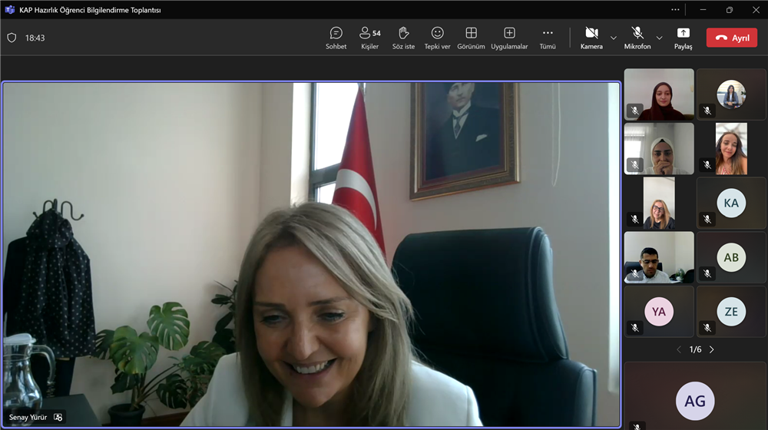
Task: Open the Sohbet chat panel
Action: 336,38
